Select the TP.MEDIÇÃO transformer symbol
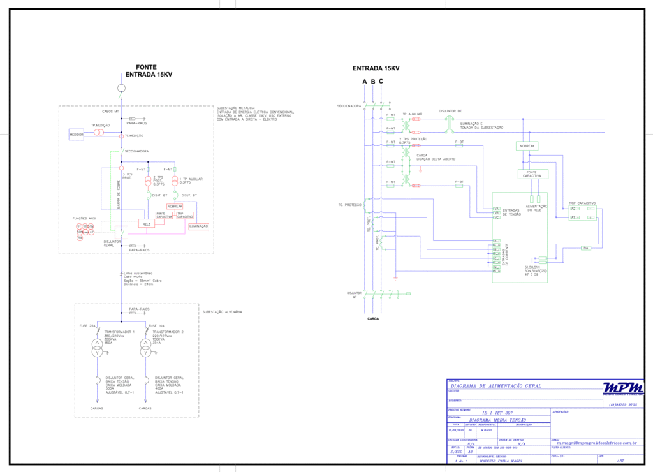 coord(99,133)
